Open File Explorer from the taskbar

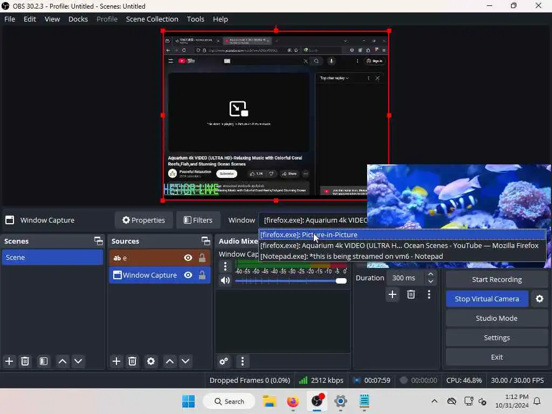click(x=270, y=401)
